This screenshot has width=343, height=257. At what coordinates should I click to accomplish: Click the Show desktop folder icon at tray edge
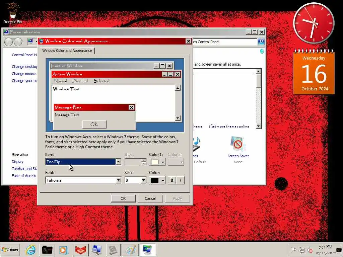(x=339, y=250)
